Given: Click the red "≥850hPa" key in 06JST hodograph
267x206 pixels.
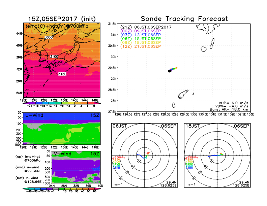Looking at the screenshot, I should (x=119, y=158).
